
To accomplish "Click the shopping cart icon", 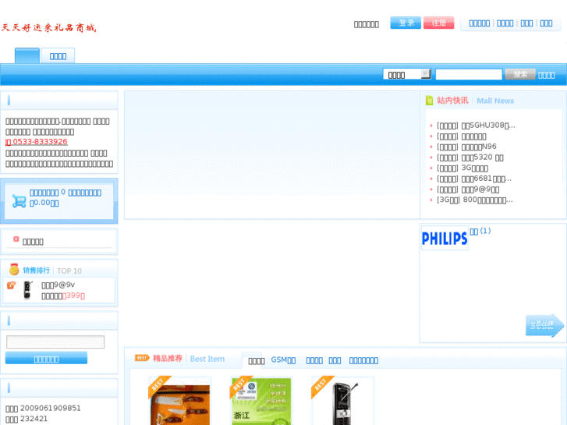I will [19, 200].
